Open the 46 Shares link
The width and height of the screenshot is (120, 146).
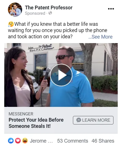point(103,141)
